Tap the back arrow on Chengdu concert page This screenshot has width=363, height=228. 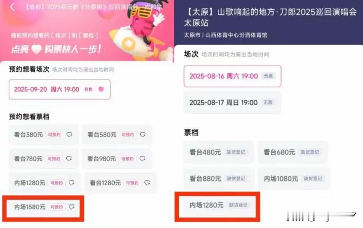pos(12,7)
